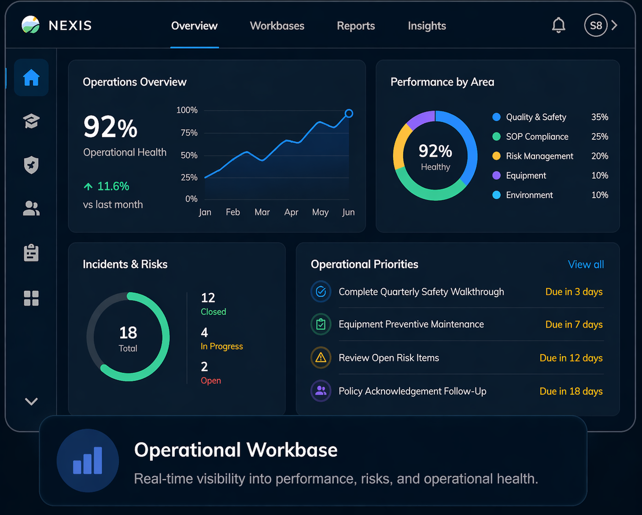The image size is (642, 515).
Task: Switch to the Workbases tab
Action: point(277,26)
